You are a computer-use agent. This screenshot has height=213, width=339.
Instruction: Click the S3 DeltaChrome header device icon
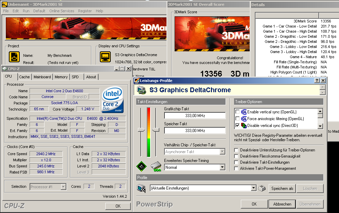(x=142, y=90)
